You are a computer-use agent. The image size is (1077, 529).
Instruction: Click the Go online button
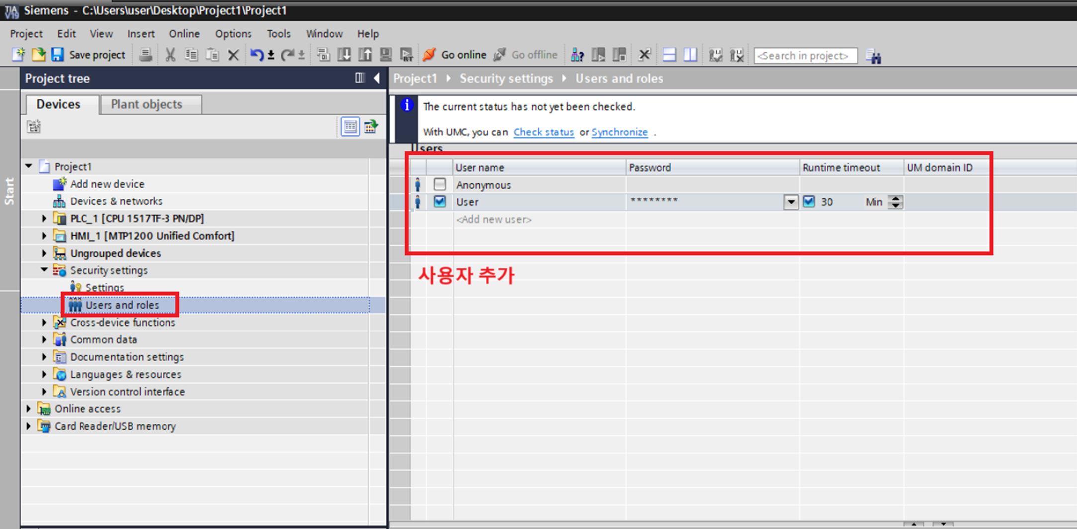click(x=455, y=55)
